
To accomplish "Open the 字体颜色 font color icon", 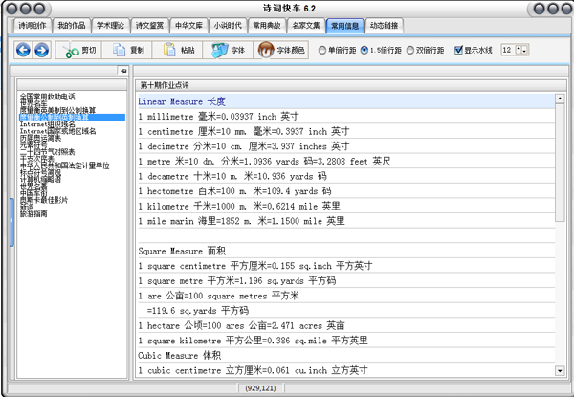I will (266, 50).
